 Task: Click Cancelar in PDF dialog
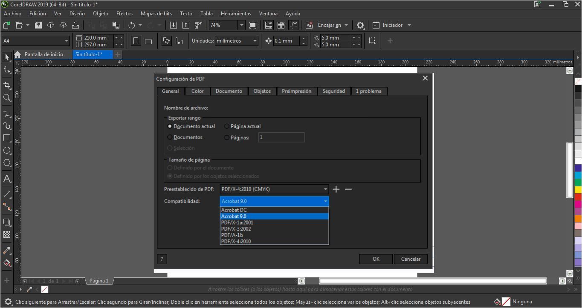tap(411, 259)
